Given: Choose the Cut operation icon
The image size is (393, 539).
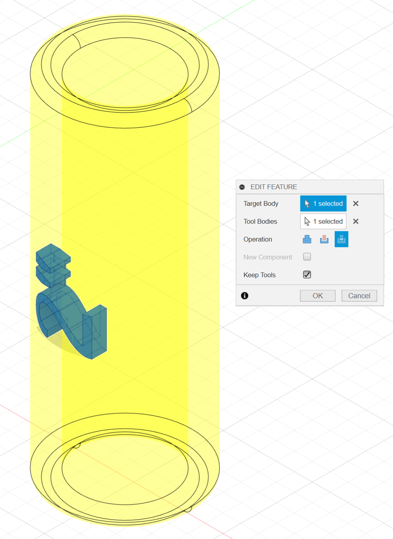Looking at the screenshot, I should [x=324, y=239].
